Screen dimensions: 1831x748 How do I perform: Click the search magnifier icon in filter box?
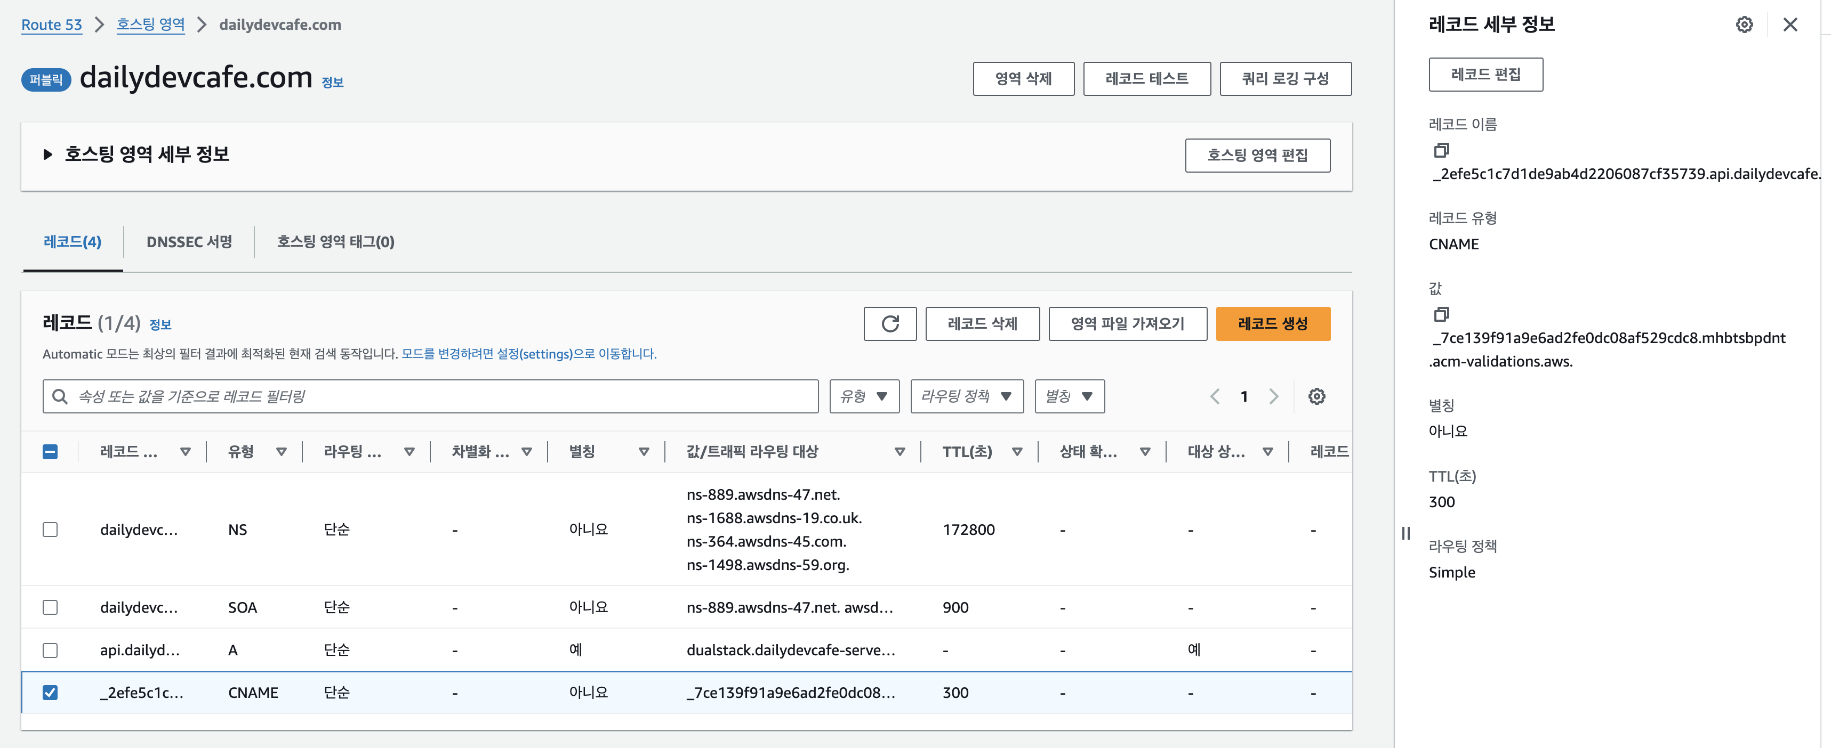60,396
